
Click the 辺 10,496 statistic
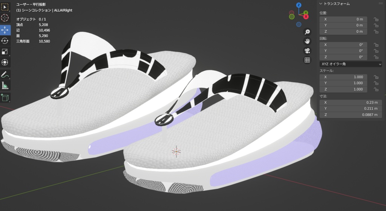[x=33, y=30]
